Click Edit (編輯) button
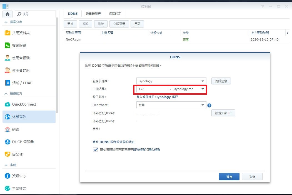Viewport: 292px width, 195px height. (x=86, y=24)
